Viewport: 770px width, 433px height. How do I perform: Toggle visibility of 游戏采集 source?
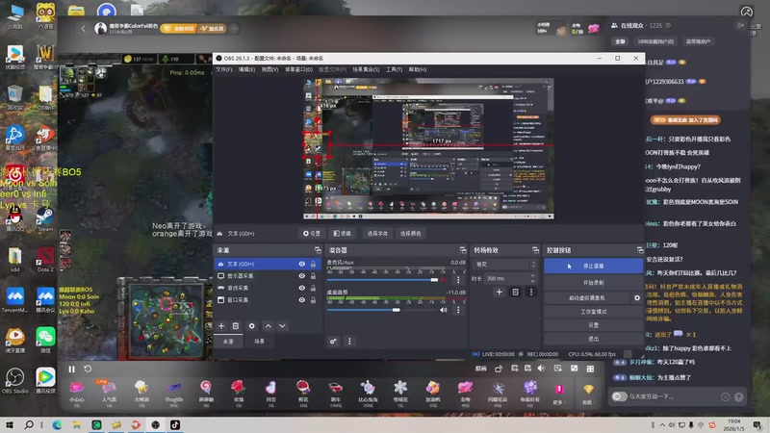[302, 288]
